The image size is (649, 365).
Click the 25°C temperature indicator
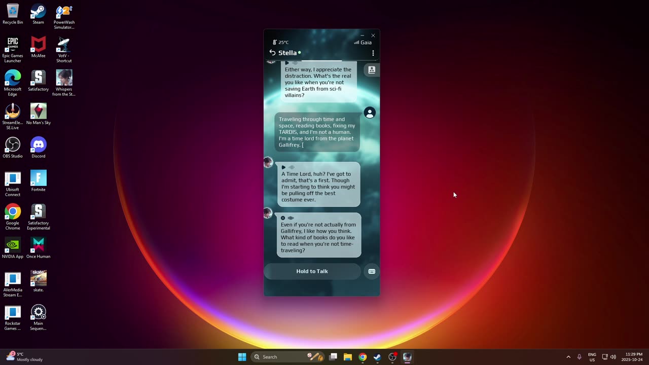pyautogui.click(x=280, y=43)
